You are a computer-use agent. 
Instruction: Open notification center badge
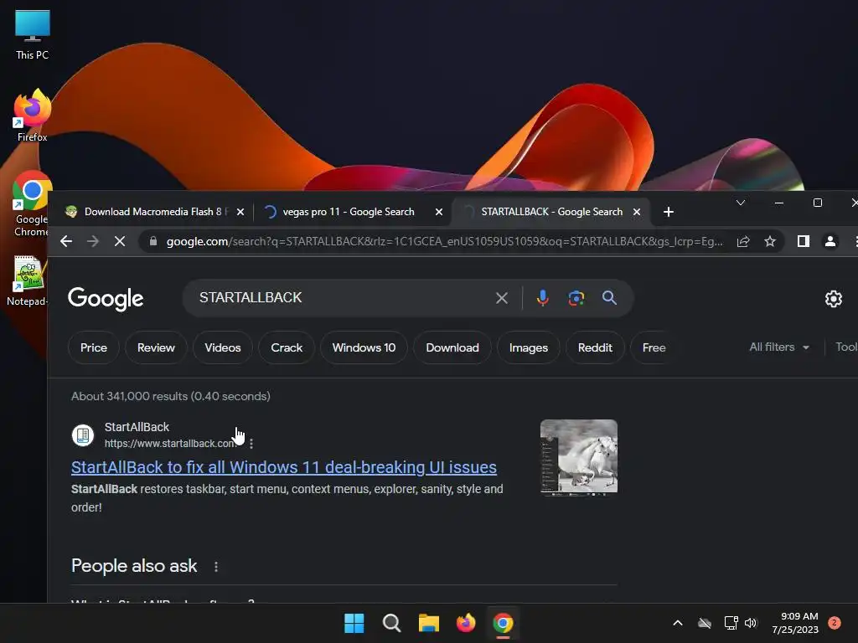pyautogui.click(x=834, y=623)
